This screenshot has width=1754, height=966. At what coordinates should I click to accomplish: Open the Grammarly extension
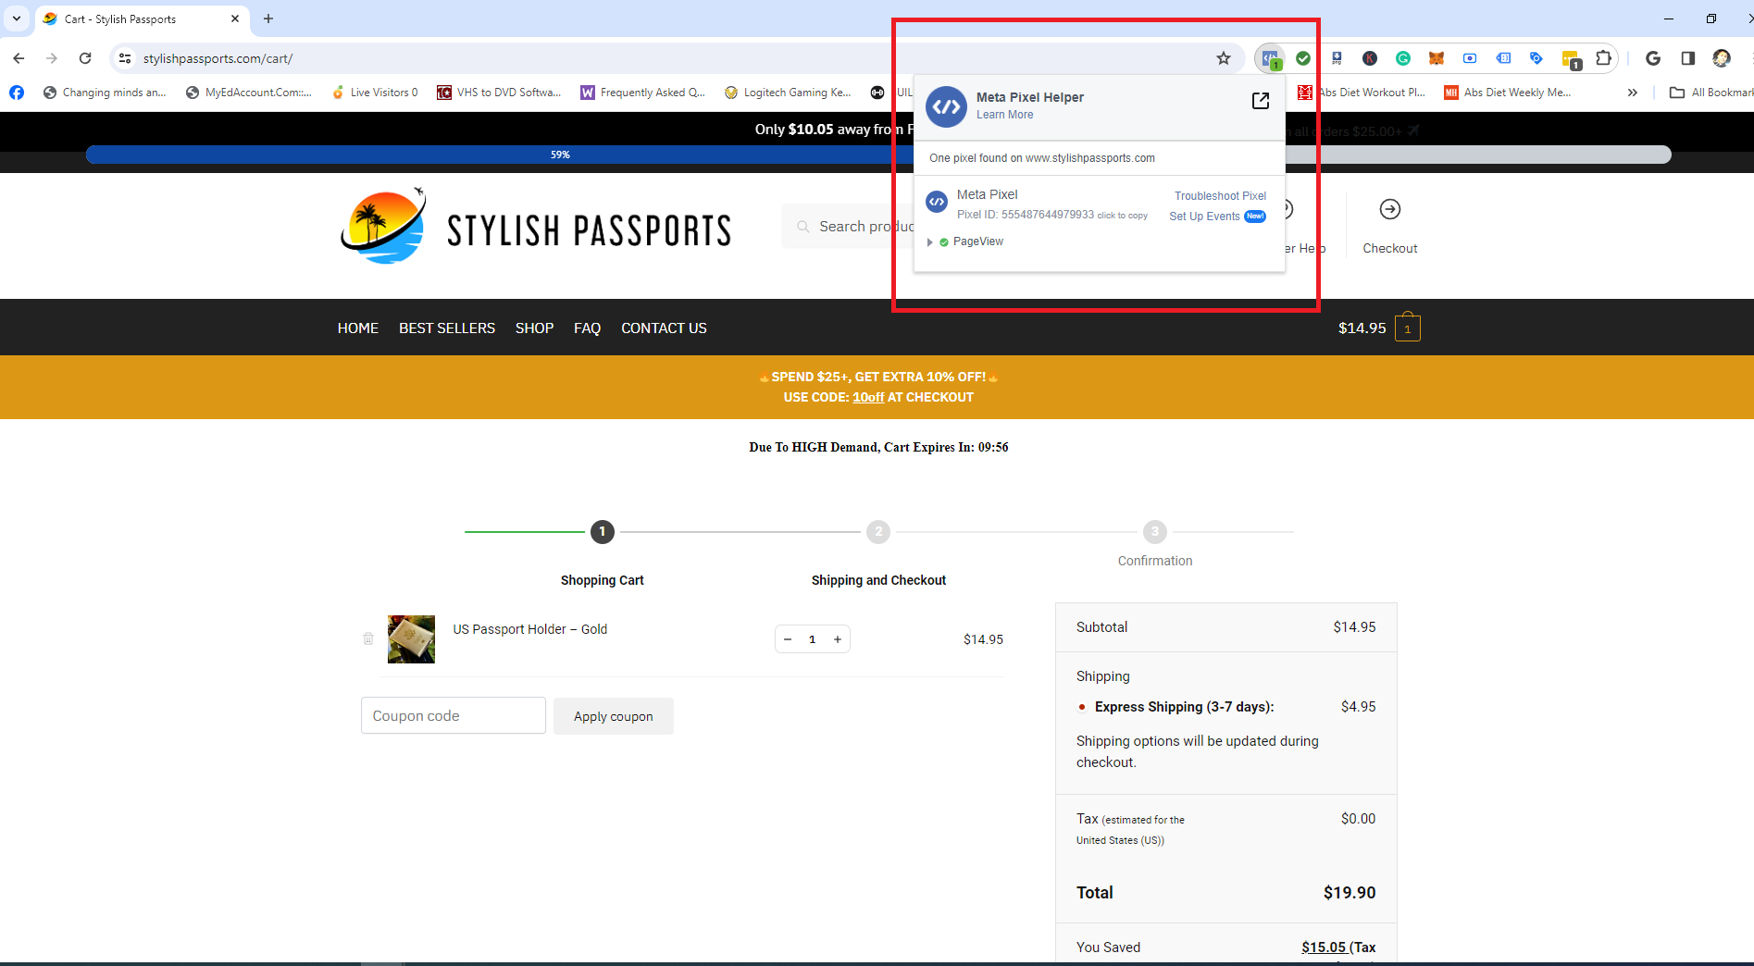pyautogui.click(x=1403, y=58)
